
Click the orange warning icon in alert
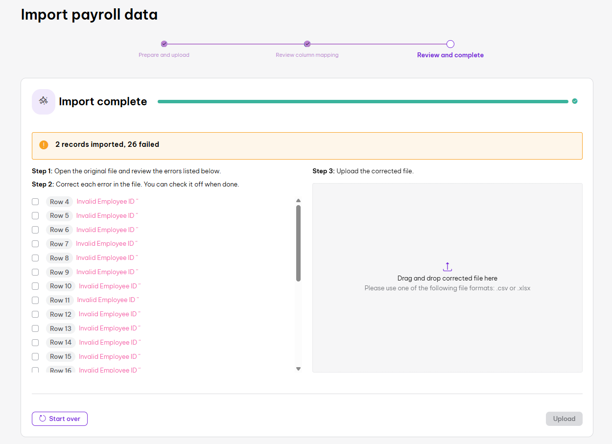tap(44, 145)
